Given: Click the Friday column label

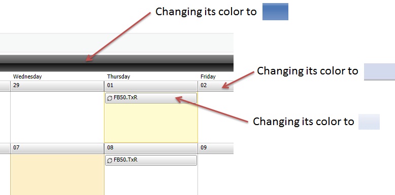Looking at the screenshot, I should pyautogui.click(x=208, y=76).
